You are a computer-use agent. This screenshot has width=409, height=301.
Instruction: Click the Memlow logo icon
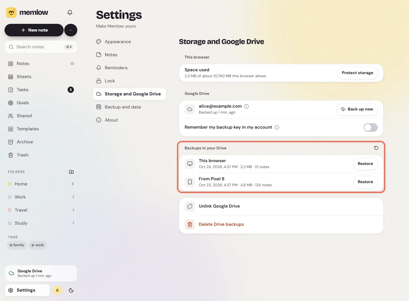pos(11,12)
